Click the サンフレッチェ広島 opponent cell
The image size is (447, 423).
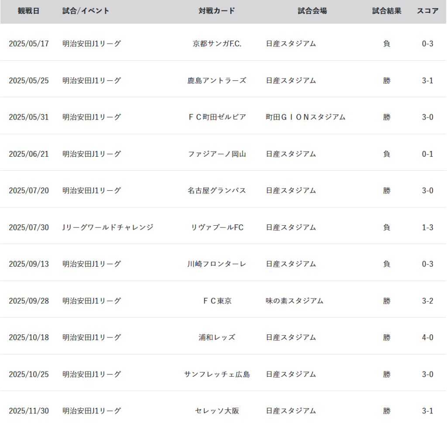(x=217, y=374)
